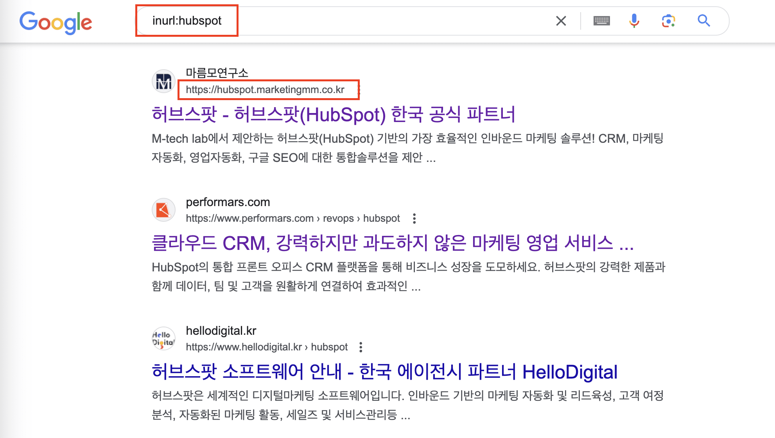This screenshot has width=775, height=438.
Task: Clear the search query with X
Action: [561, 21]
